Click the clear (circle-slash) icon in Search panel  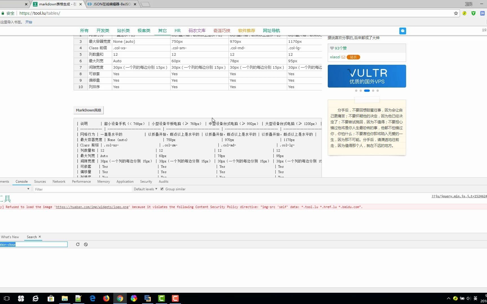click(86, 244)
